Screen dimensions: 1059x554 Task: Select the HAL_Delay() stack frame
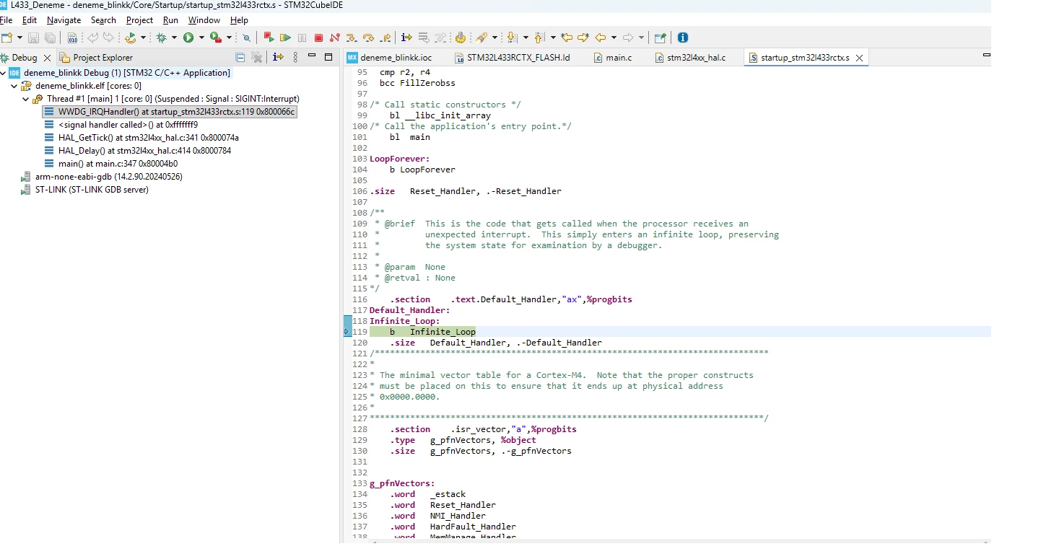coord(144,151)
